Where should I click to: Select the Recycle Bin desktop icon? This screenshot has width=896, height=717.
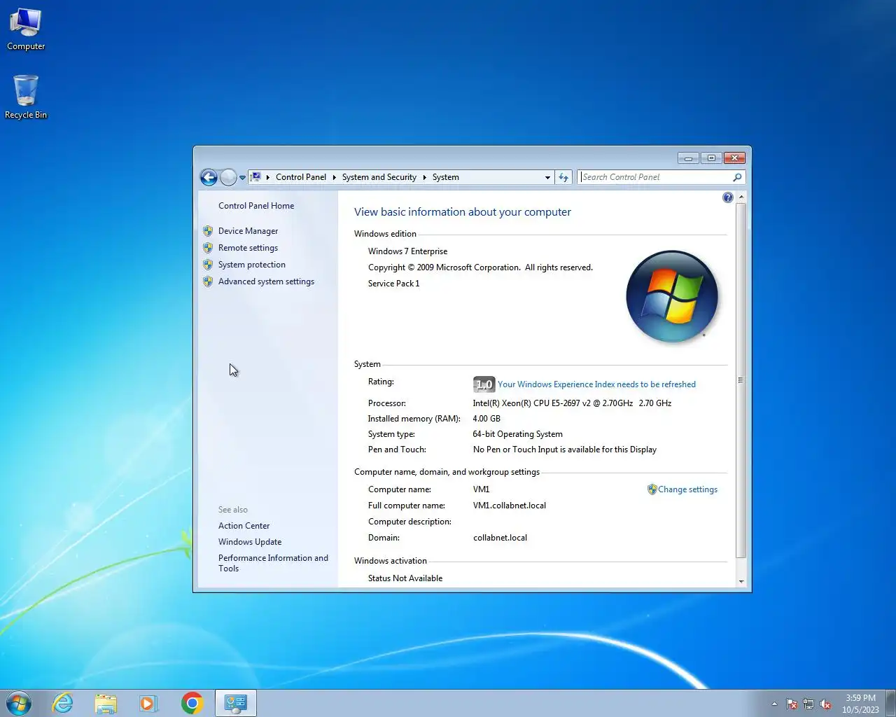coord(26,97)
